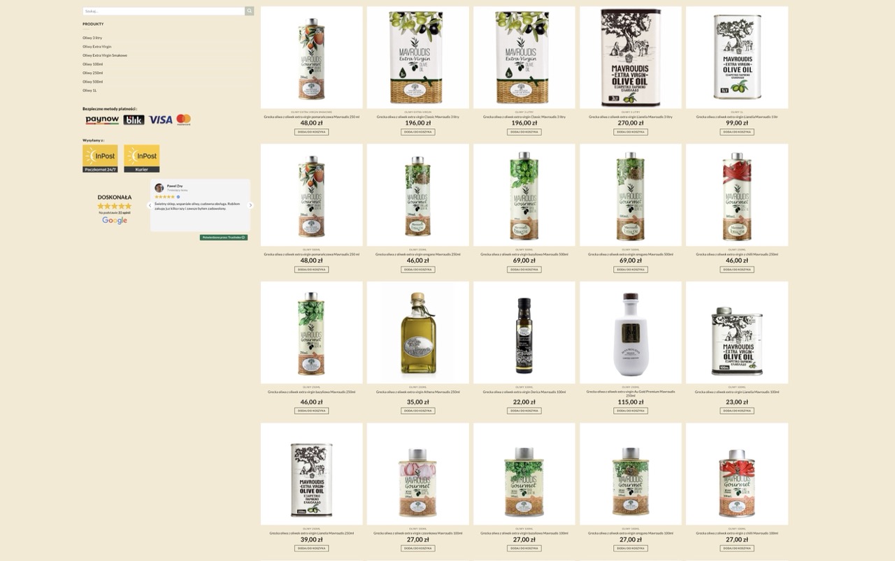Open the Oliwy Extra Virgin Smakowe category
The image size is (895, 561).
pyautogui.click(x=105, y=55)
